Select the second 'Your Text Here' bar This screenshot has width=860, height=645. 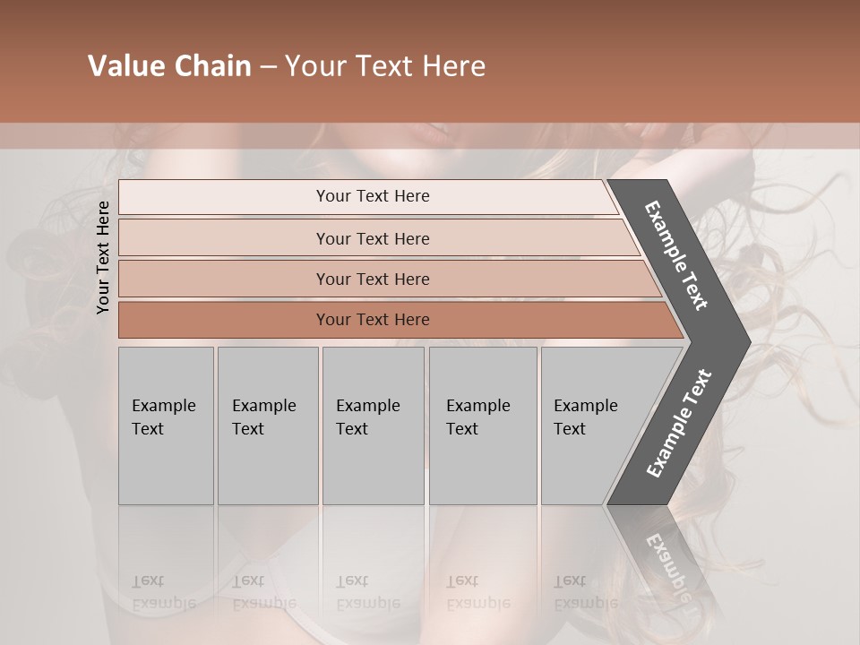point(378,238)
